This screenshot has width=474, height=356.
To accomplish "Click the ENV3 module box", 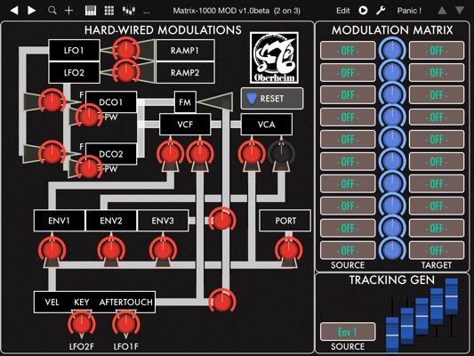I will [163, 221].
